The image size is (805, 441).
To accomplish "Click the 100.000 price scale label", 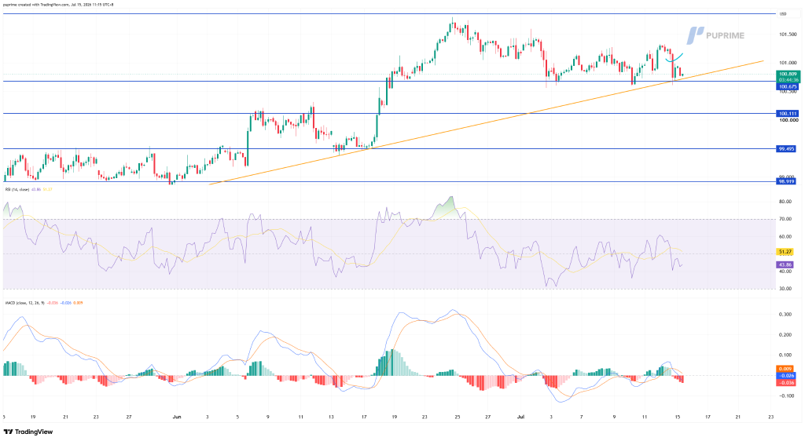I will point(788,120).
